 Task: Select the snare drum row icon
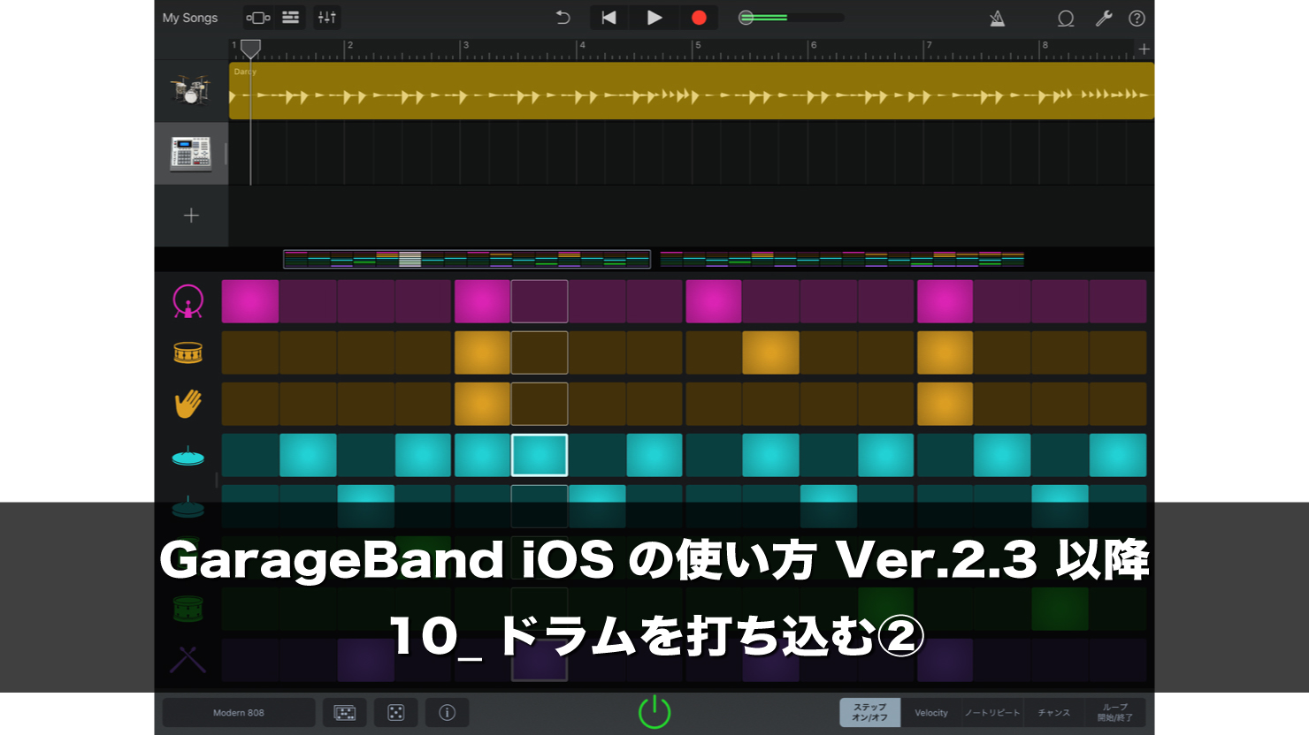pyautogui.click(x=188, y=353)
